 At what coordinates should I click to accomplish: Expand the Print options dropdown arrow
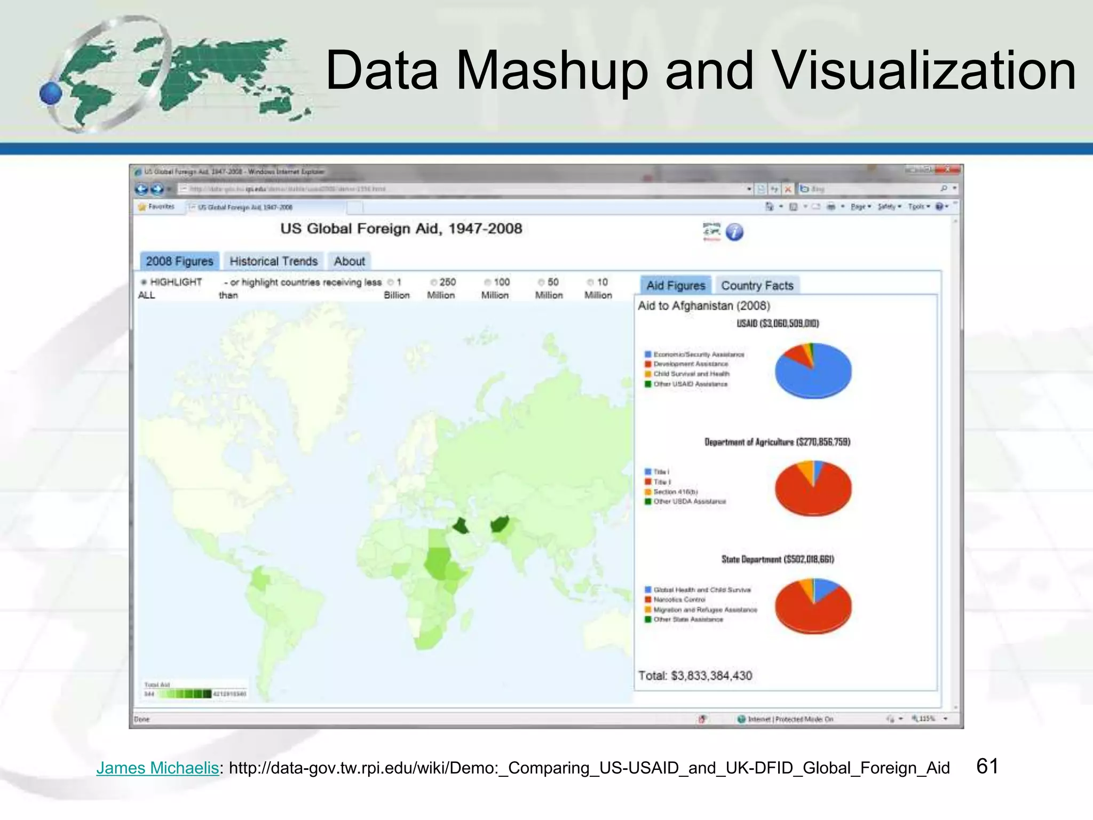tap(843, 207)
